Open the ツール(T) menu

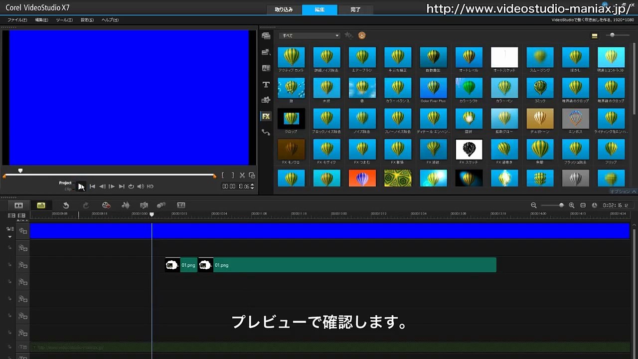64,20
